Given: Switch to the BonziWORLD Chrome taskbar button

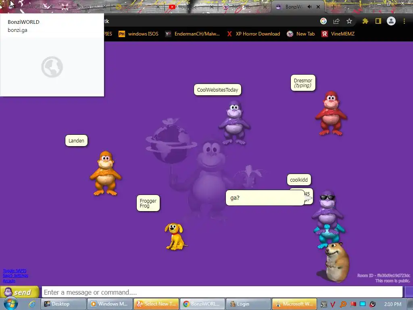Looking at the screenshot, I should click(202, 304).
